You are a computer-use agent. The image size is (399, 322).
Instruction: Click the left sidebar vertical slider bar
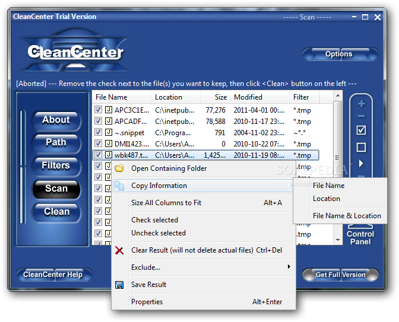tap(23, 167)
